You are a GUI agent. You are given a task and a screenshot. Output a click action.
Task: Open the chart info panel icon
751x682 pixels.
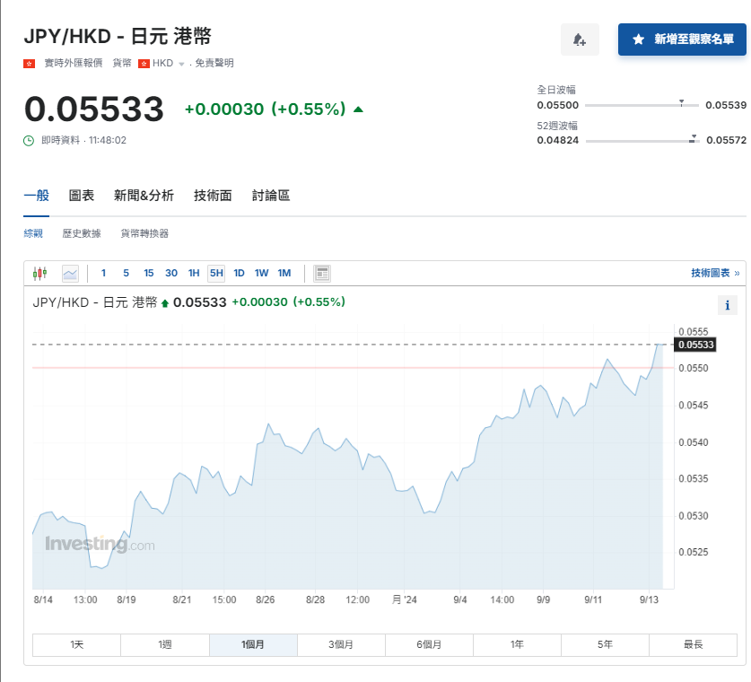tap(323, 273)
